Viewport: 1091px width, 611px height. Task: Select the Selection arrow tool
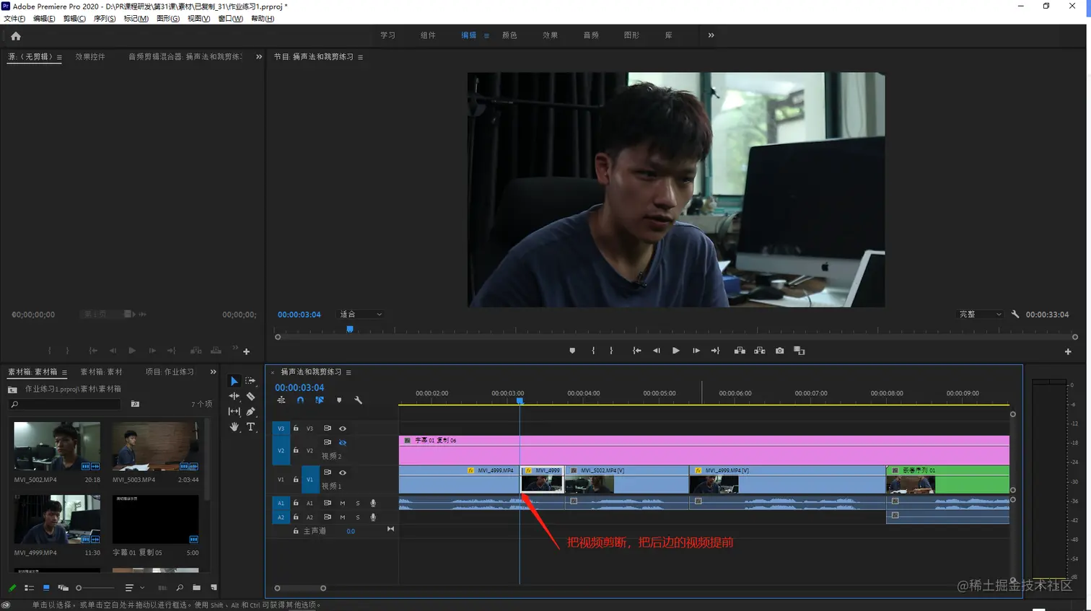(x=234, y=381)
